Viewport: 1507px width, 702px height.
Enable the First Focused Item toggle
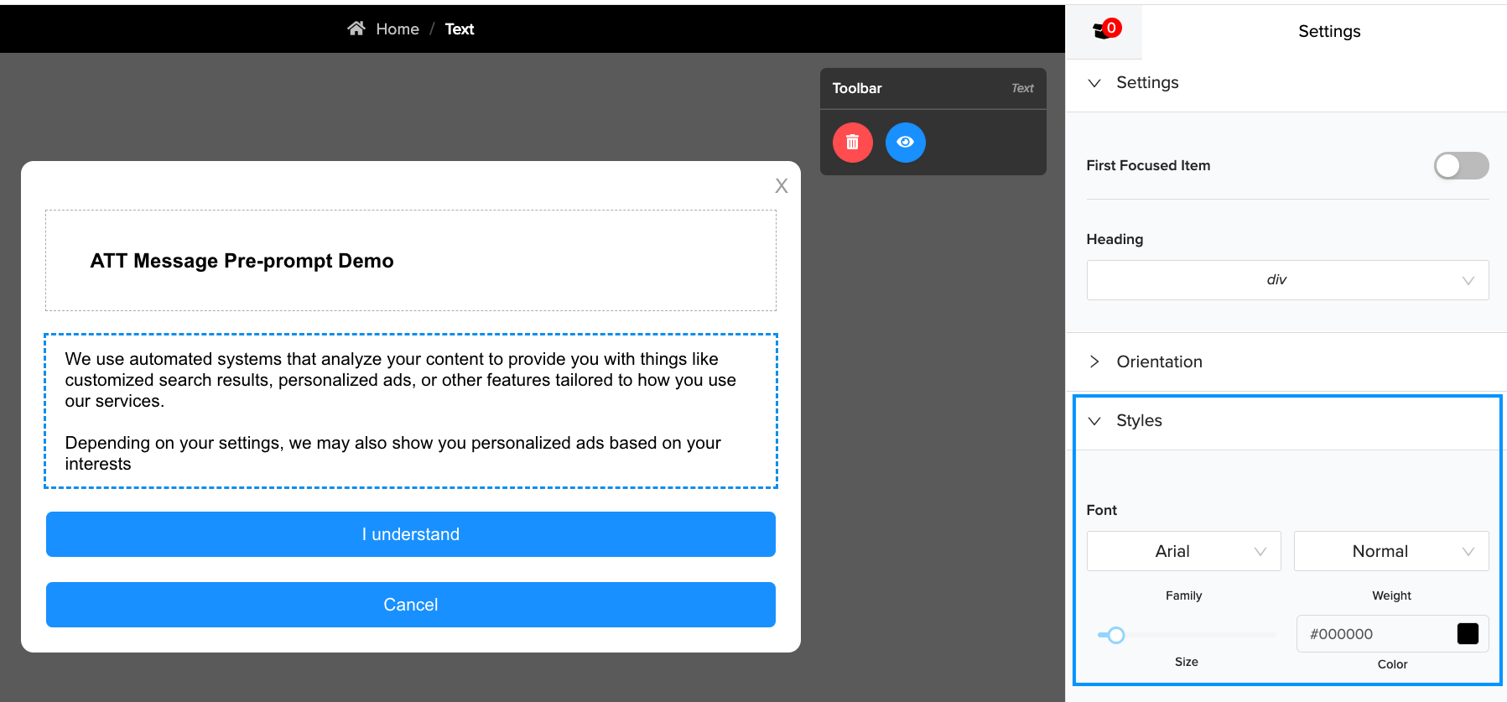1460,166
